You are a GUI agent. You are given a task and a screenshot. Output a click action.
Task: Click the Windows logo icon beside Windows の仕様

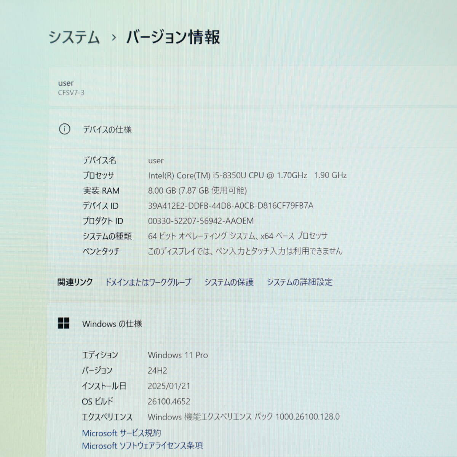pyautogui.click(x=64, y=323)
